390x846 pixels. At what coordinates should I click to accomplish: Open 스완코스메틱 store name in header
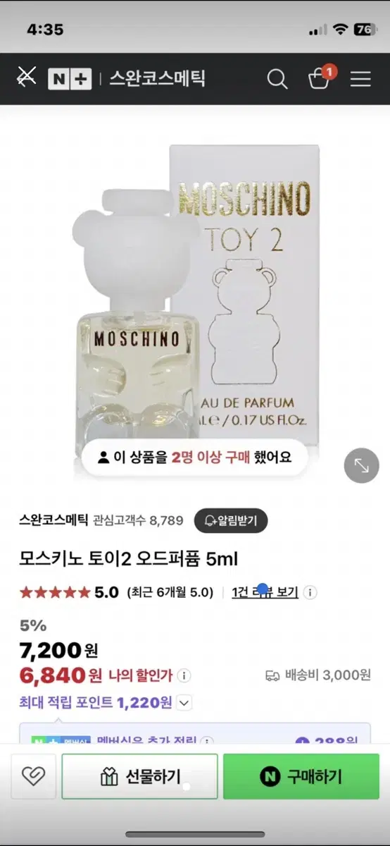pyautogui.click(x=157, y=78)
